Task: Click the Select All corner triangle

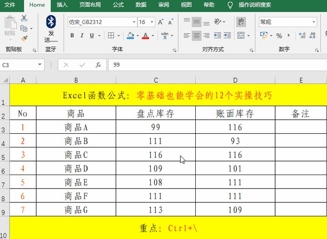Action: [5, 80]
